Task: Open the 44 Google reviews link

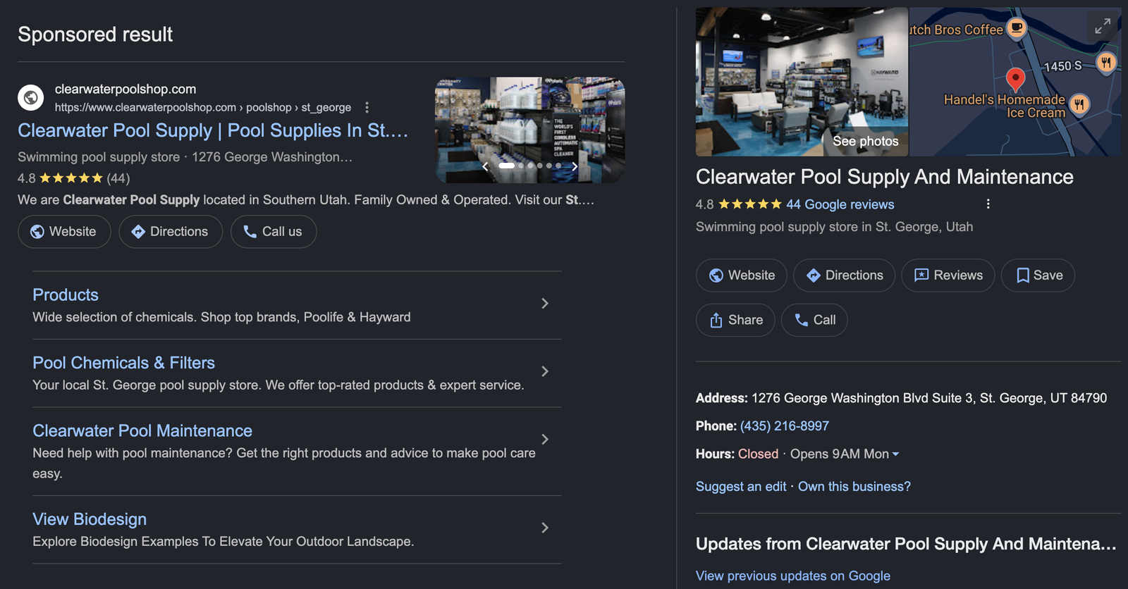Action: pyautogui.click(x=840, y=204)
